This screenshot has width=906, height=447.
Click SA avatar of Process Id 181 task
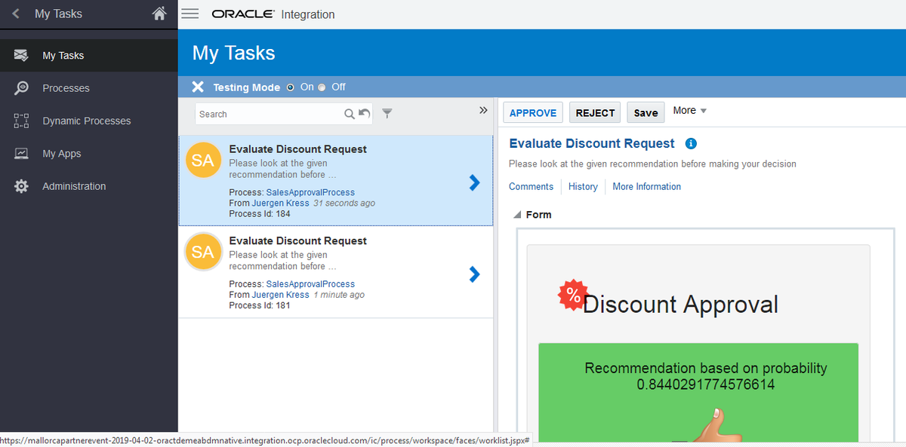click(203, 253)
